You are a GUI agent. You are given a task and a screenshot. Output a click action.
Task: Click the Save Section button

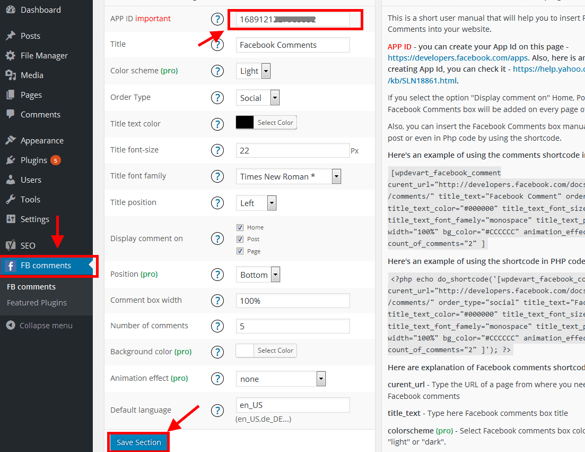pos(138,442)
